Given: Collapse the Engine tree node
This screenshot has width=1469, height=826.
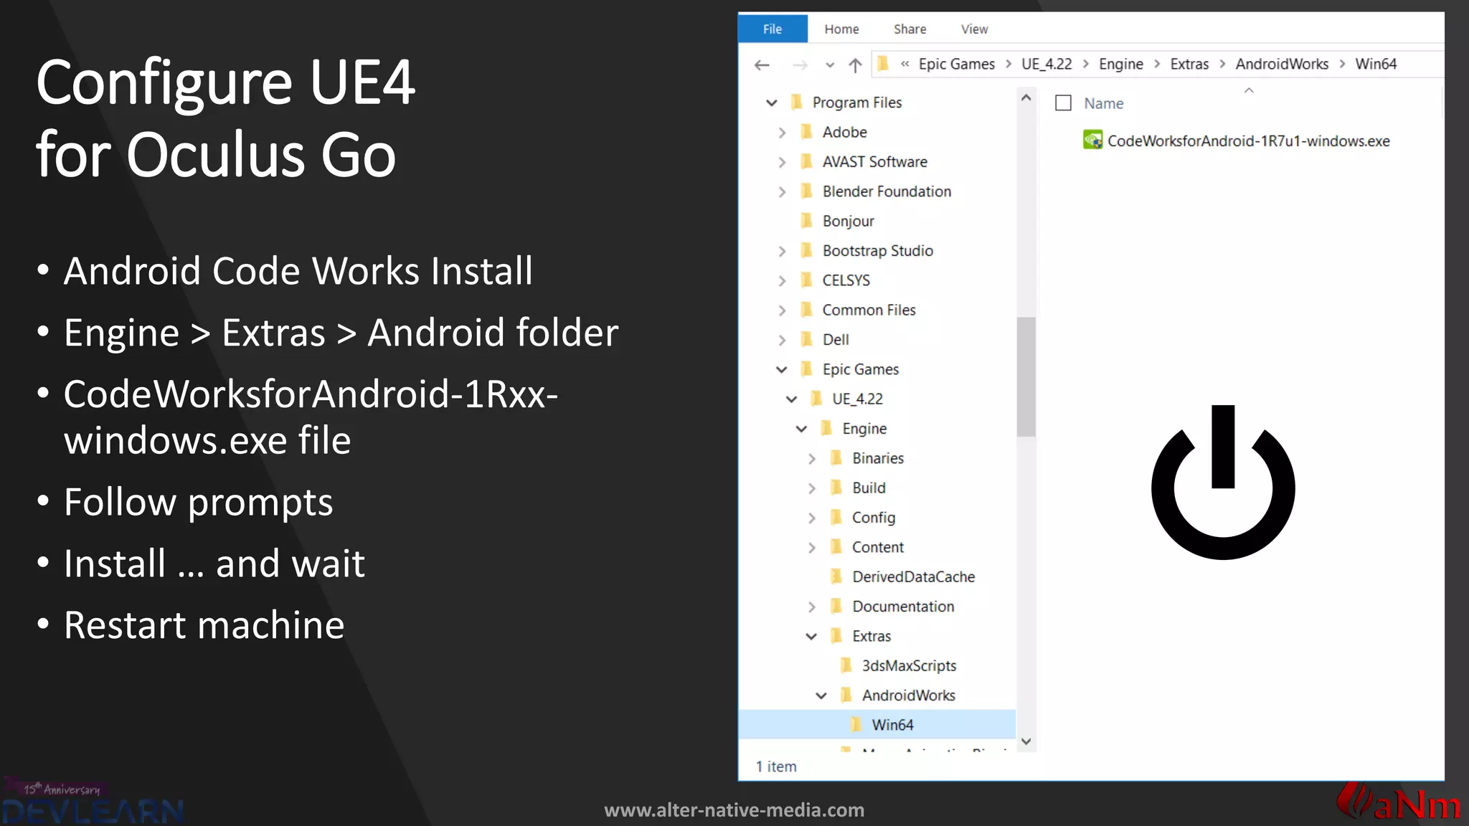Looking at the screenshot, I should point(802,429).
